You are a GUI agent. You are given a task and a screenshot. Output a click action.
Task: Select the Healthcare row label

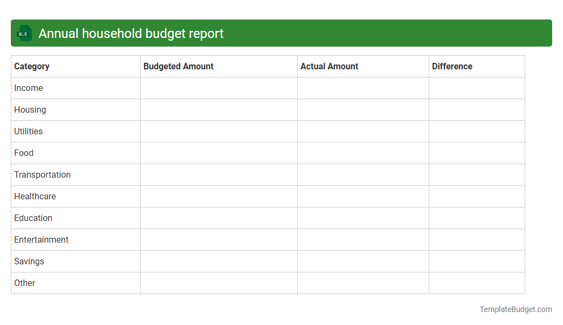[x=35, y=196]
